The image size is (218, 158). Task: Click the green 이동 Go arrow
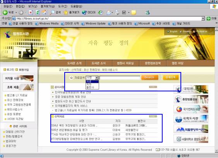(x=211, y=19)
